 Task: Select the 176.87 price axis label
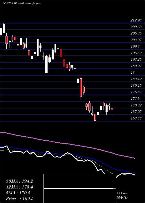[x=136, y=92]
